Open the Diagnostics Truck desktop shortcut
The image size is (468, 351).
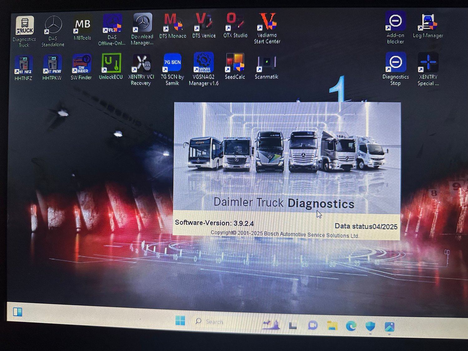coord(24,32)
